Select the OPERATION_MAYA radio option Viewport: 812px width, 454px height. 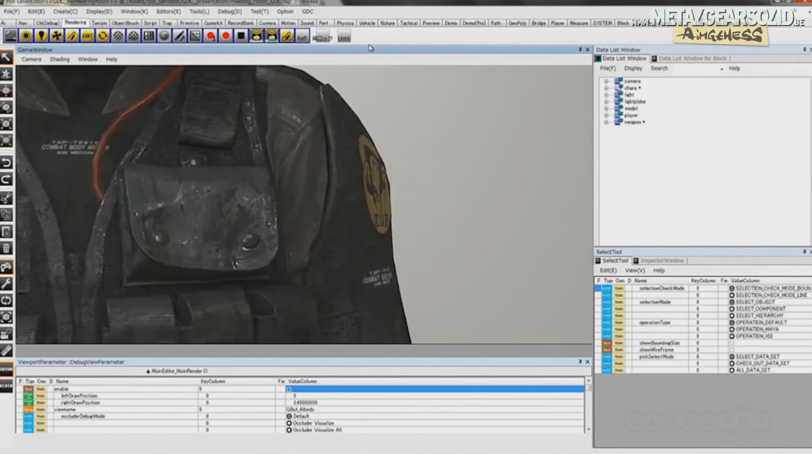click(x=733, y=329)
